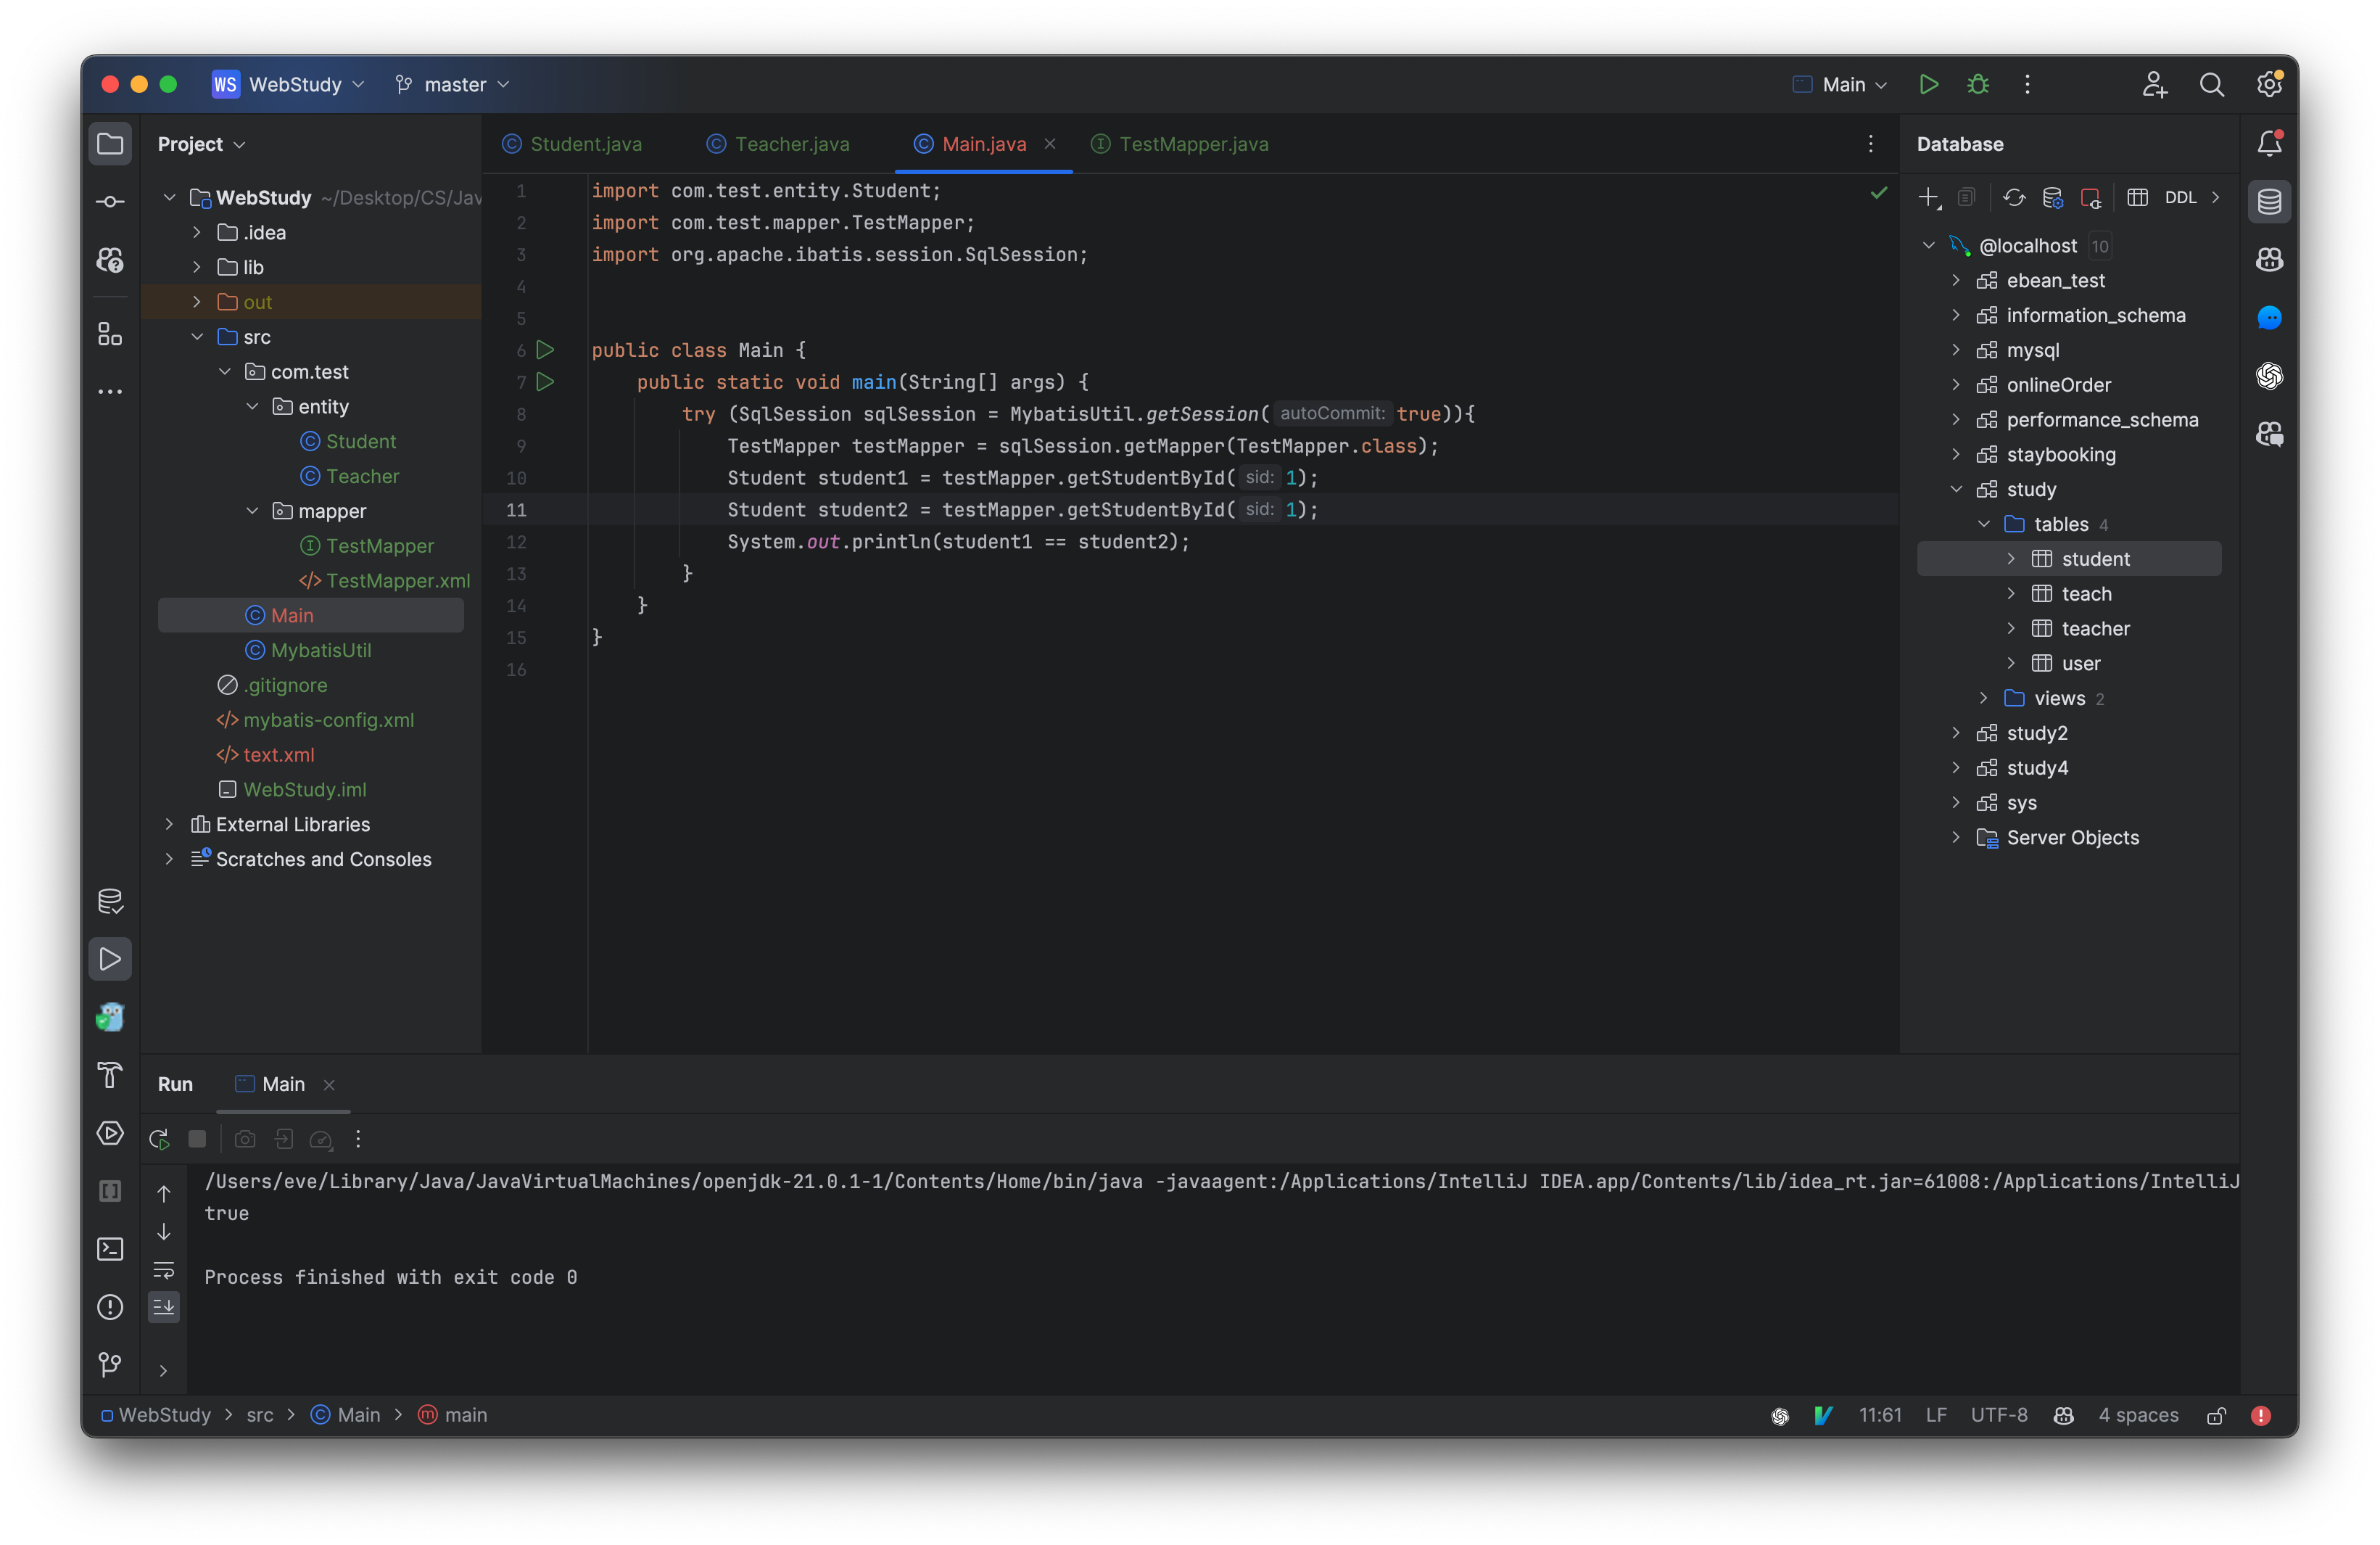The width and height of the screenshot is (2380, 1545).
Task: Toggle read-only lock in status bar
Action: point(2216,1415)
